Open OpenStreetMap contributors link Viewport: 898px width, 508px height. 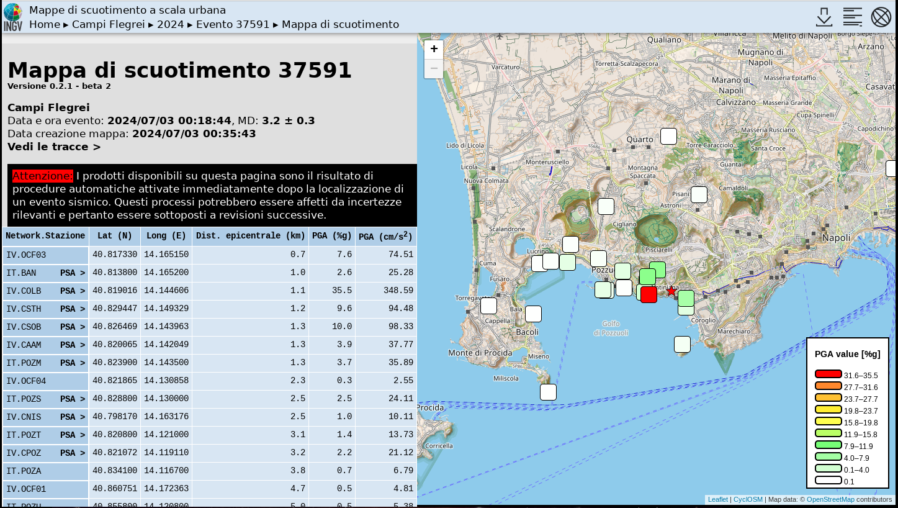coord(830,499)
